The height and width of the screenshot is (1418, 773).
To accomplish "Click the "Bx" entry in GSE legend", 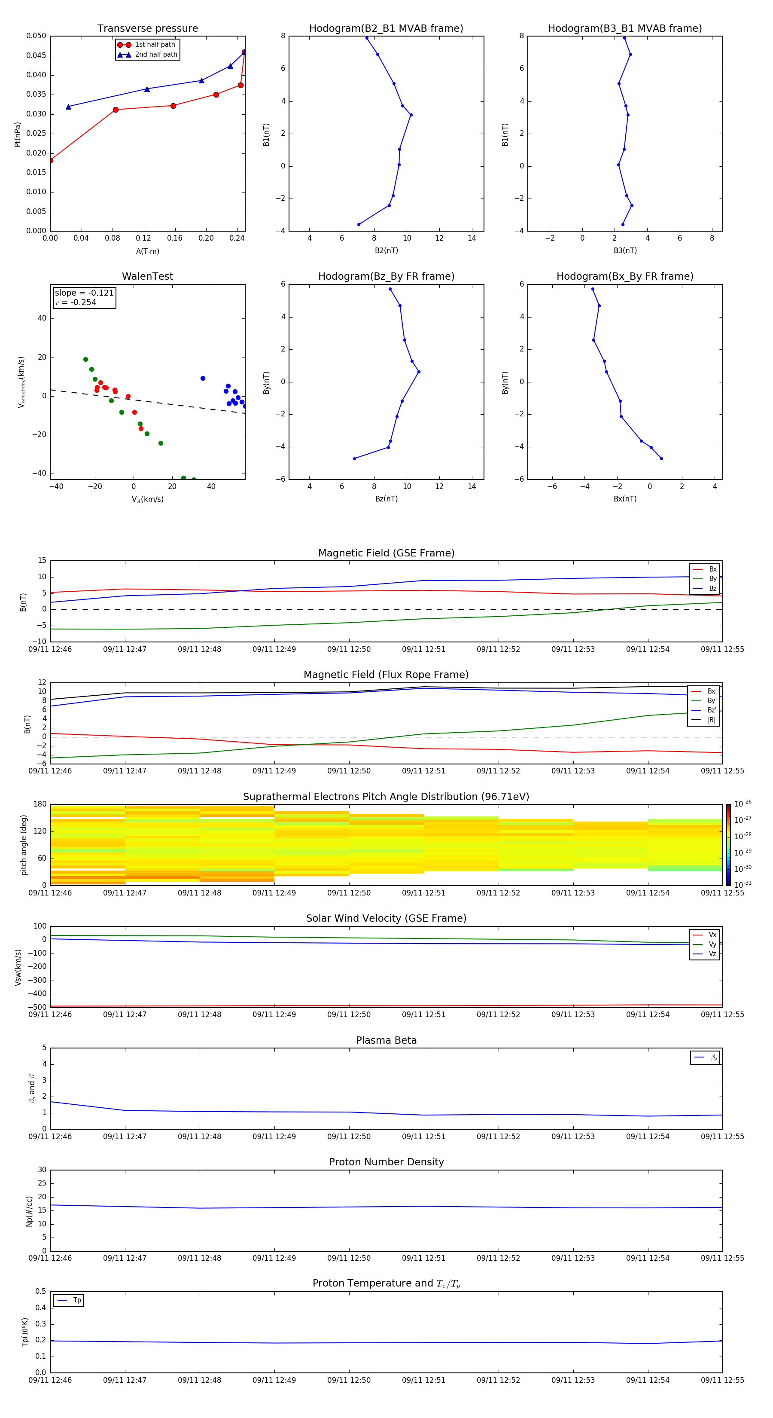I will [x=705, y=570].
